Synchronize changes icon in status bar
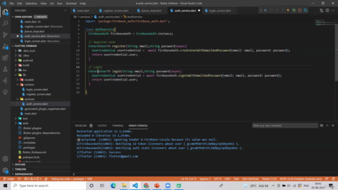Viewport: 338px width, 190px height. (x=19, y=179)
